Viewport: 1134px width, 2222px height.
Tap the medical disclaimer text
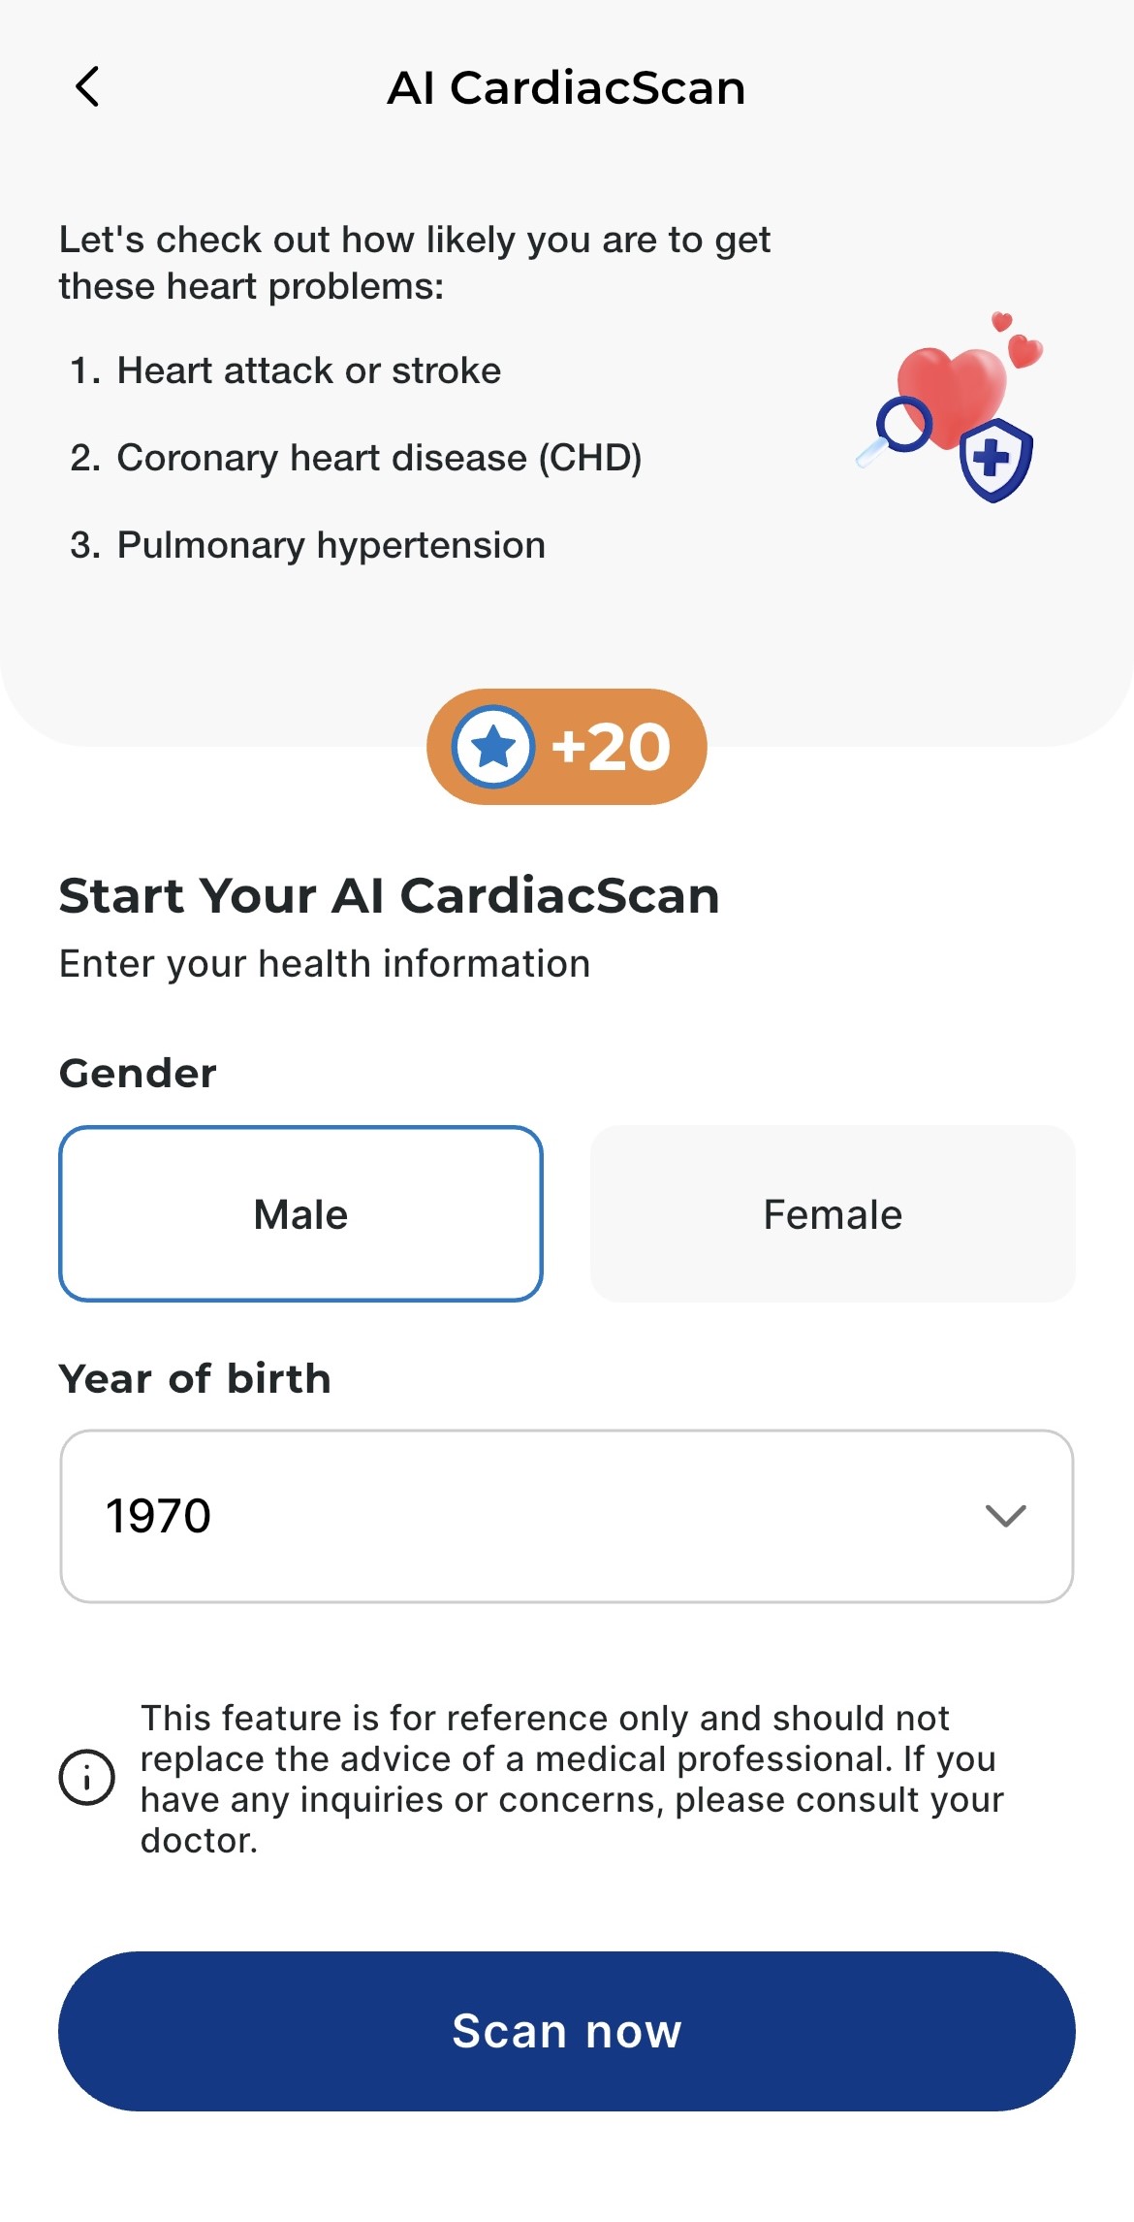pos(572,1778)
